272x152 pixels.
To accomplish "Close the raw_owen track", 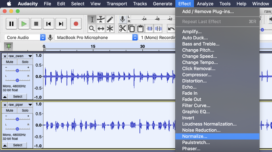I will 5,56.
